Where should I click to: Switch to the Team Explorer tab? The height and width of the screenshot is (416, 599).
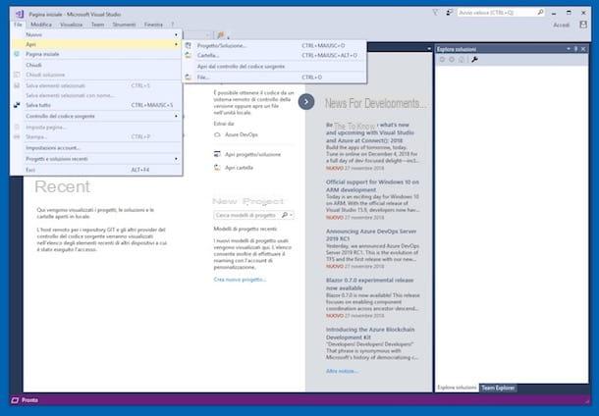[498, 388]
